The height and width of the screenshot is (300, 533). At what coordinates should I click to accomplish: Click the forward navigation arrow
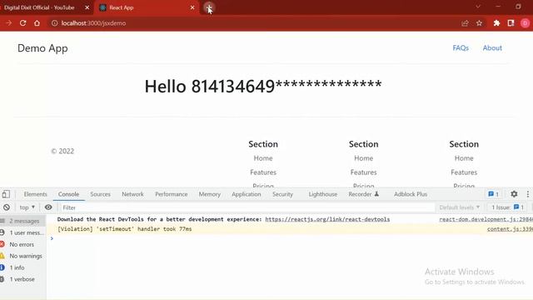click(x=9, y=23)
